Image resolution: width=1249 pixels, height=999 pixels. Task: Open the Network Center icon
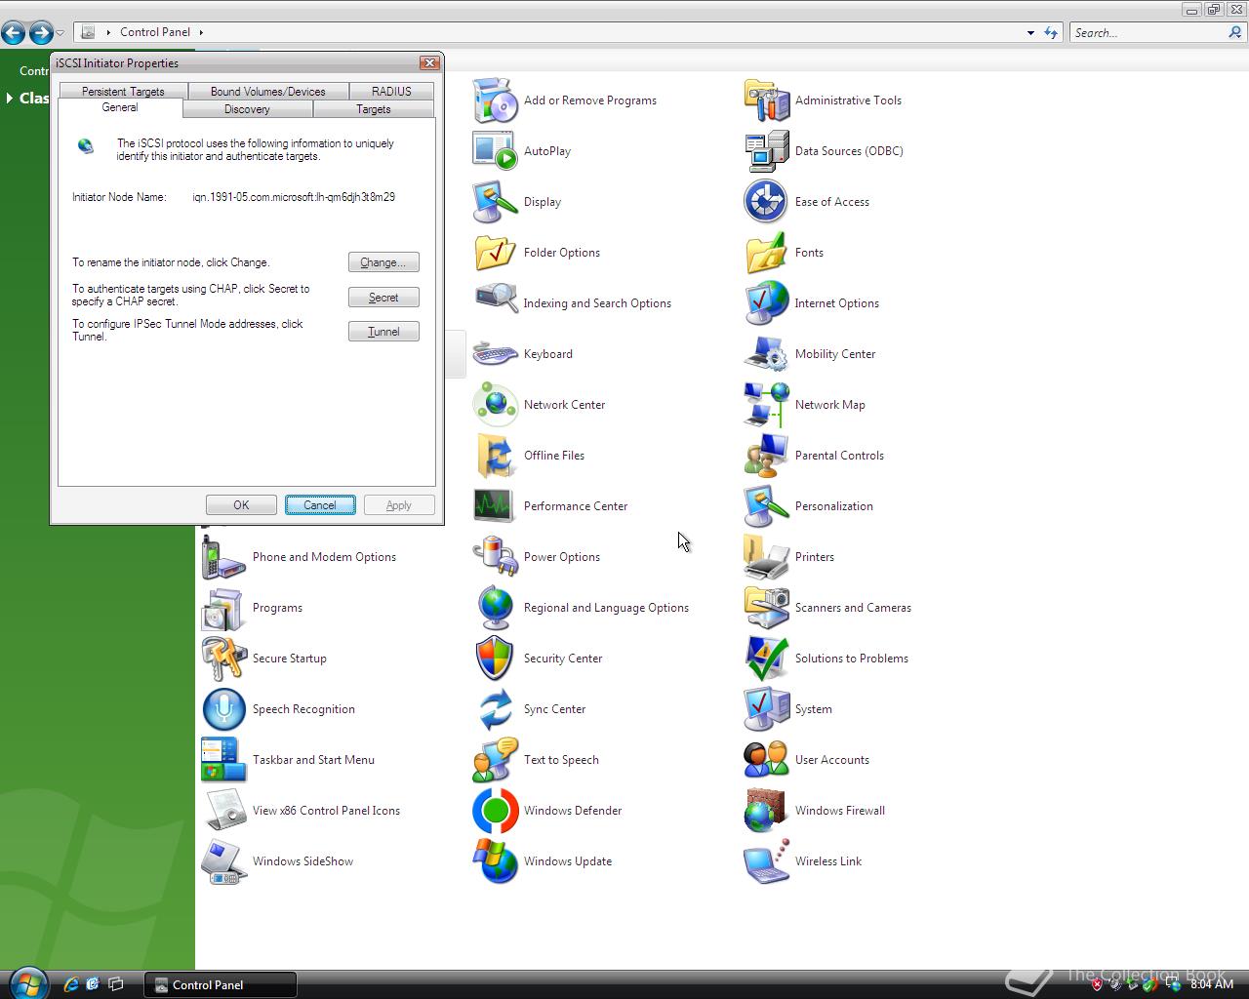[x=495, y=405]
